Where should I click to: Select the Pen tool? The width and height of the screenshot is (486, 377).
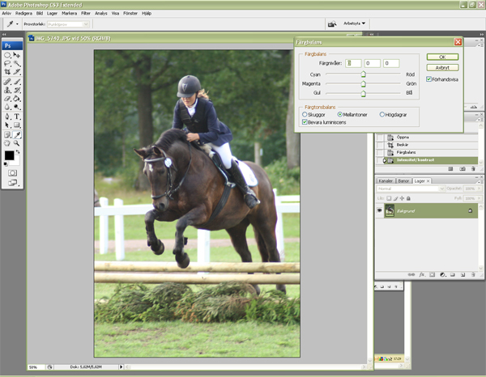[7, 116]
